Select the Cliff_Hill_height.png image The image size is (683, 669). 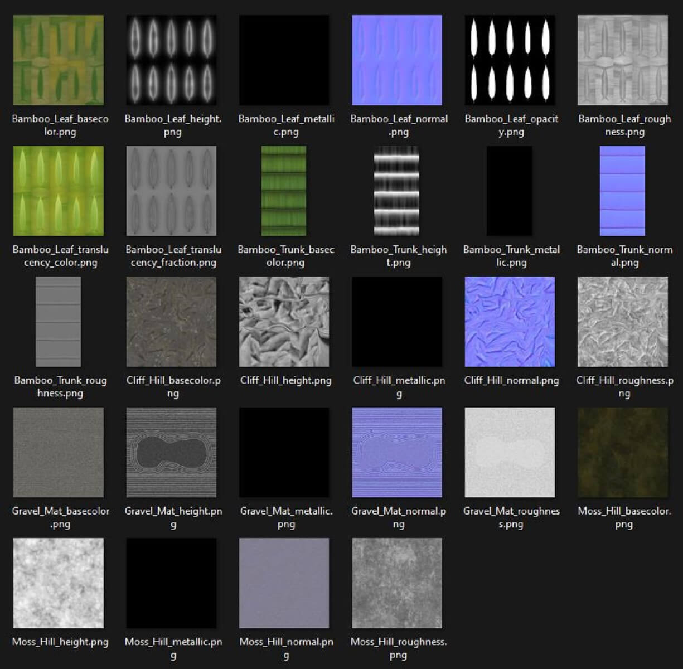coord(284,322)
